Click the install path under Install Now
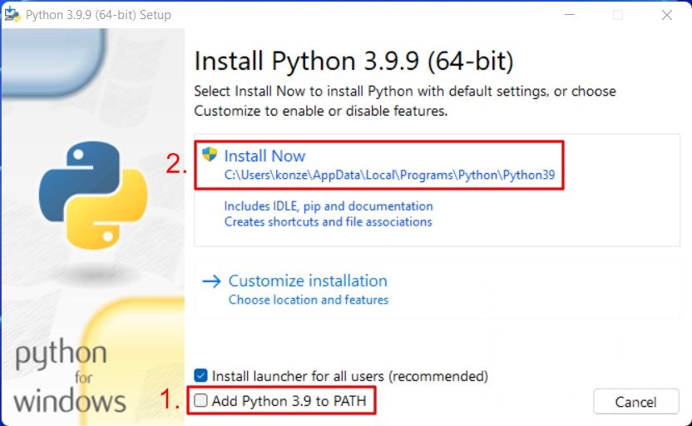Viewport: 692px width, 426px height. pos(389,176)
